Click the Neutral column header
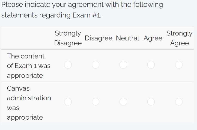 [127, 38]
